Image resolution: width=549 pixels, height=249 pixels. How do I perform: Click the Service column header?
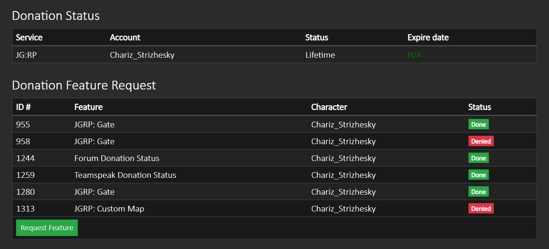point(29,37)
